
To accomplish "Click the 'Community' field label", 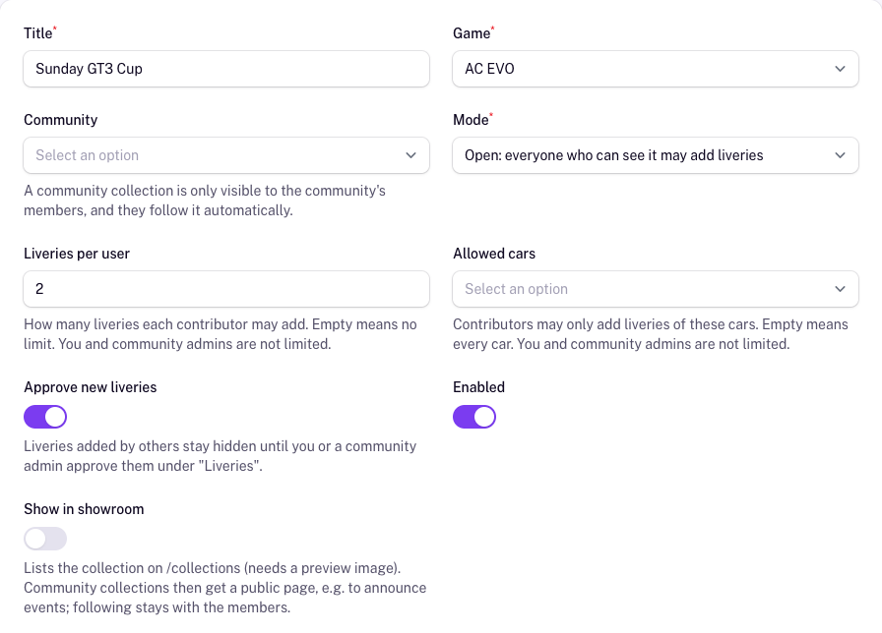I will pyautogui.click(x=61, y=120).
